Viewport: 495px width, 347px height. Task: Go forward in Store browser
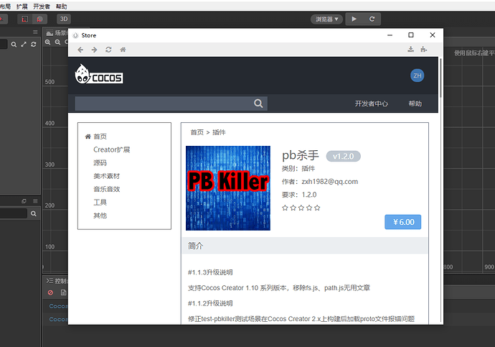coord(95,50)
